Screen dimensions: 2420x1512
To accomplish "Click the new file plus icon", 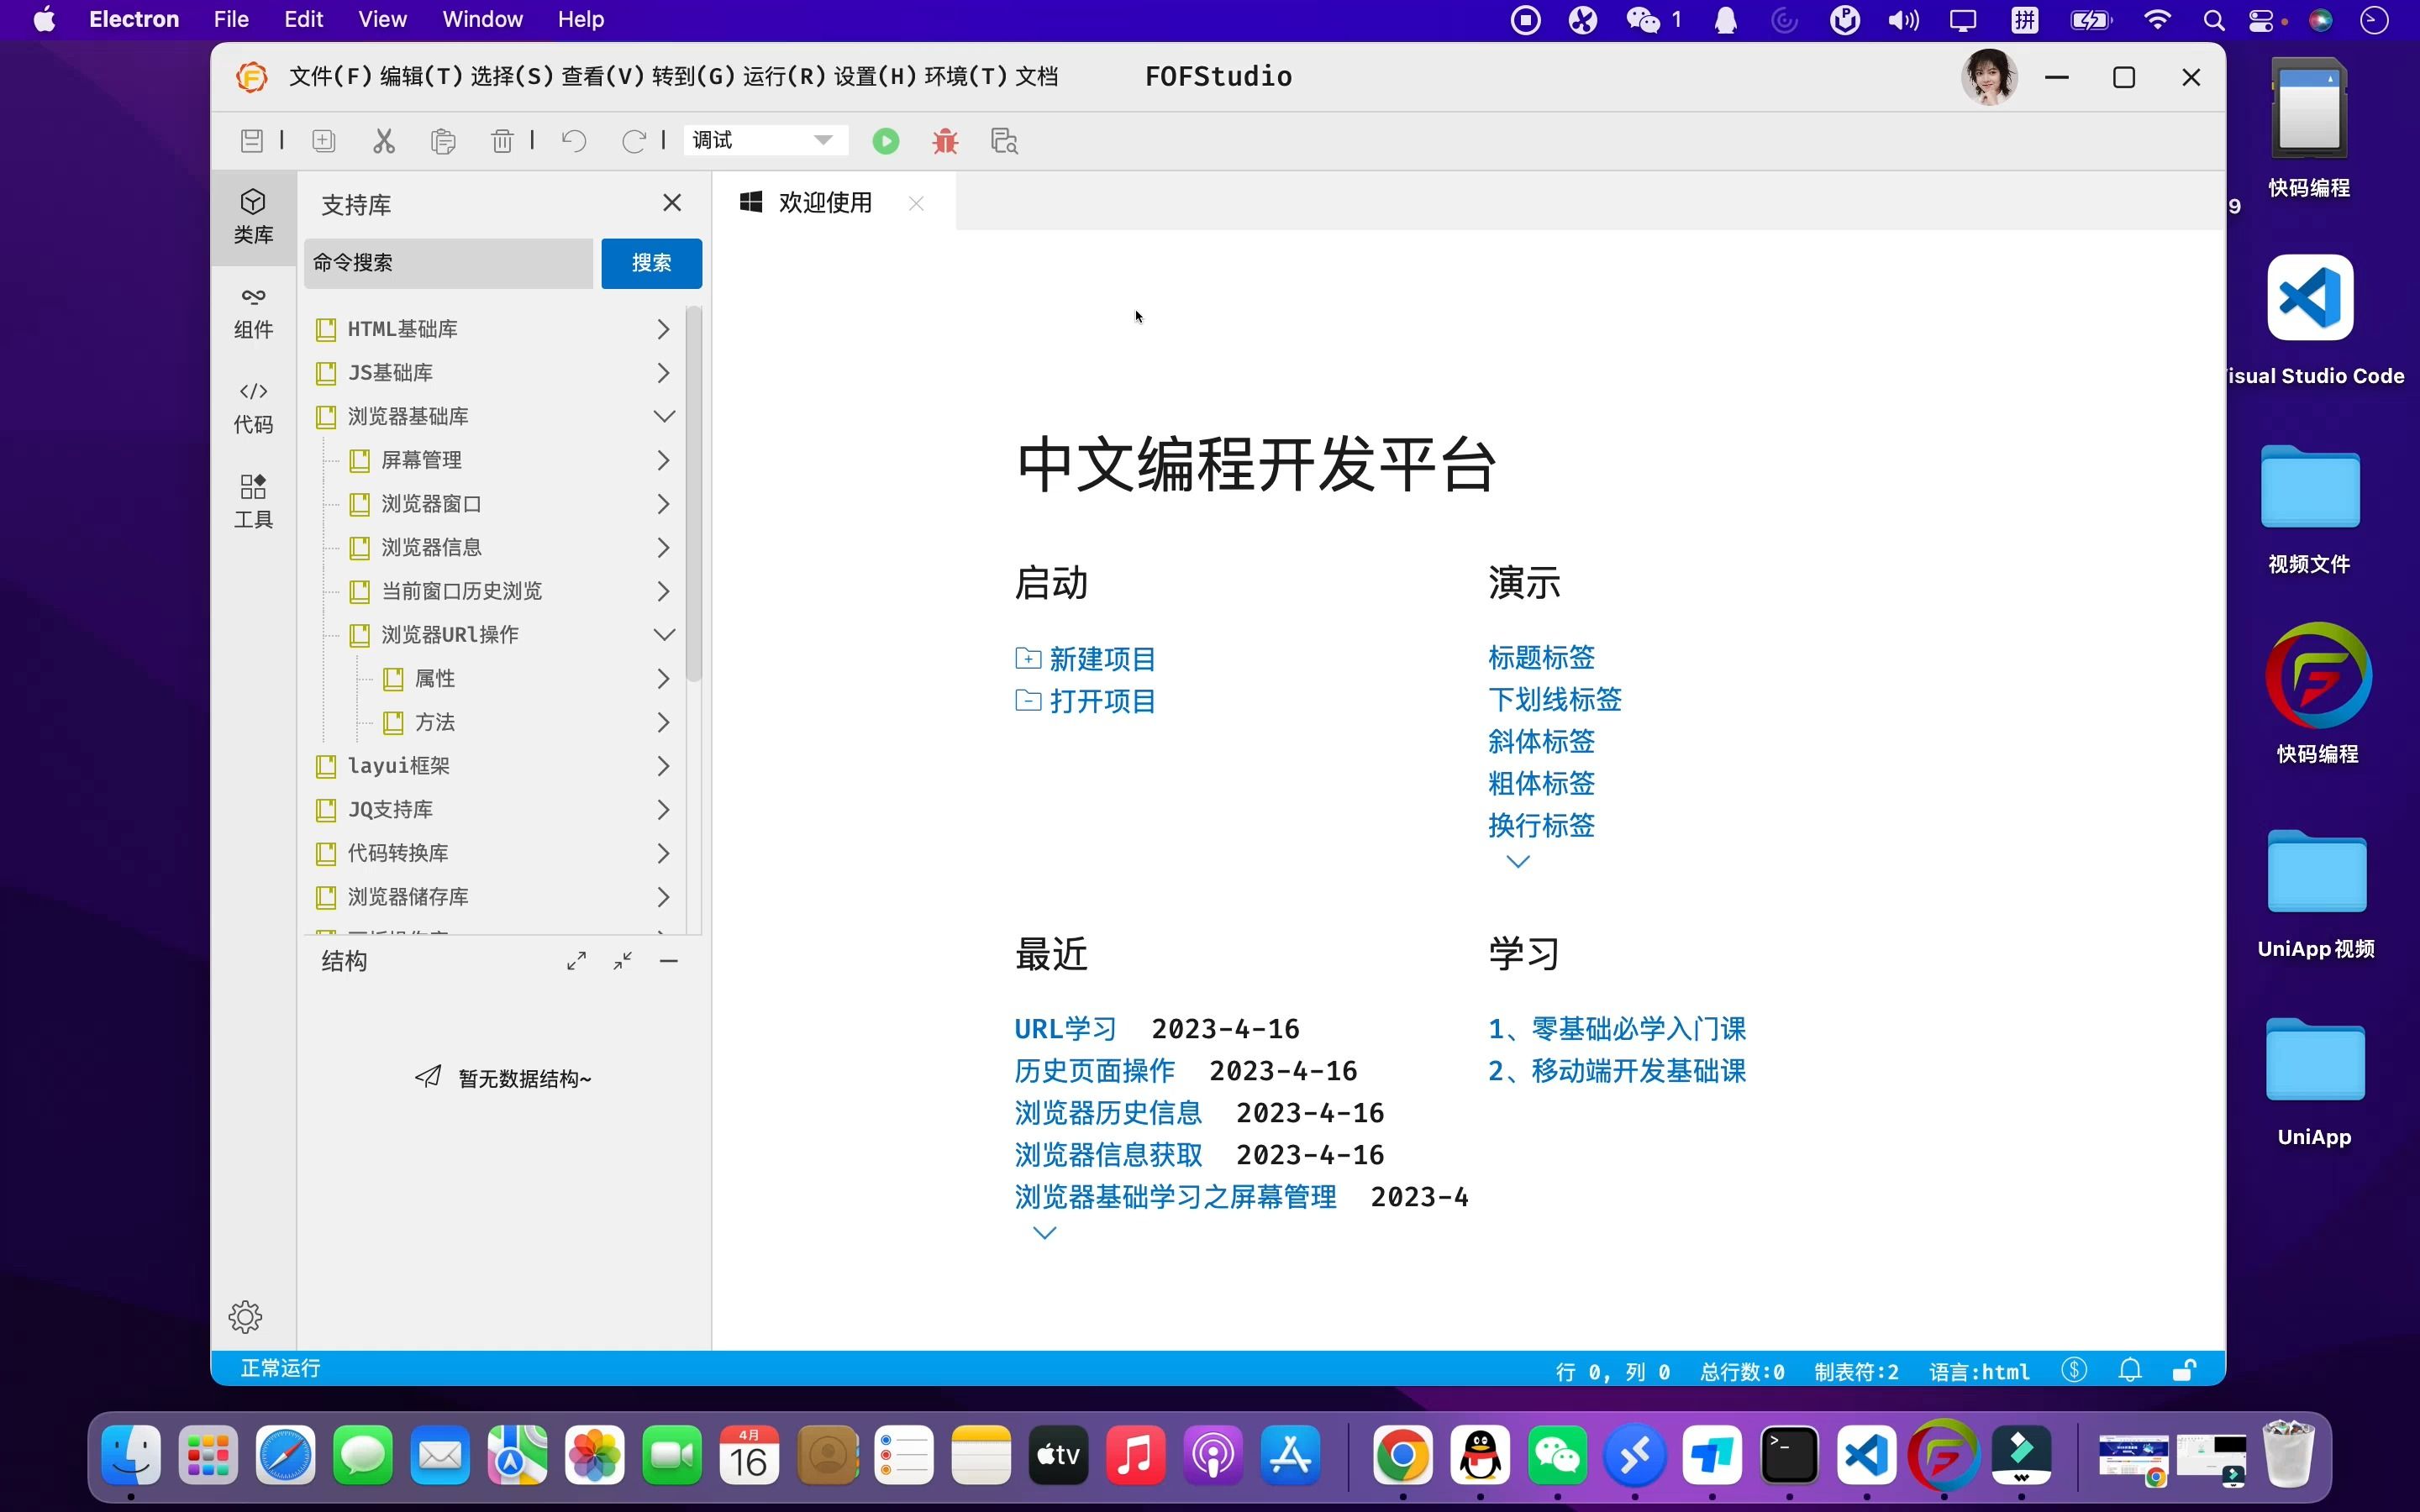I will pyautogui.click(x=324, y=141).
